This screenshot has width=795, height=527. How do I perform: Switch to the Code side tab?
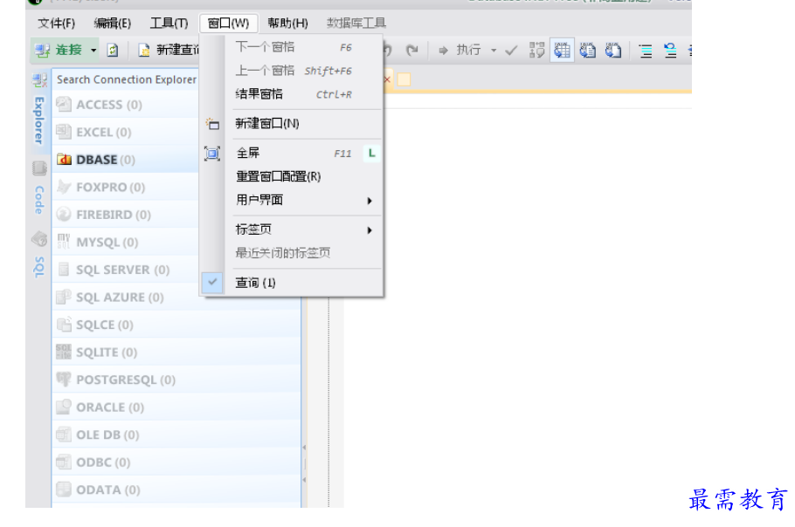39,200
